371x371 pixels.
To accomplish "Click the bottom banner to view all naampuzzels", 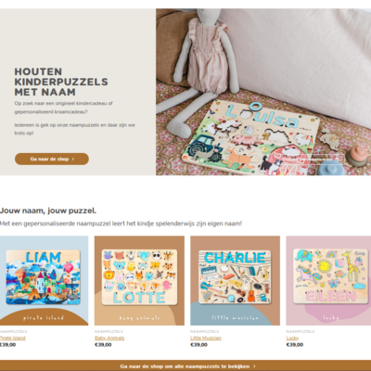I will tap(185, 366).
